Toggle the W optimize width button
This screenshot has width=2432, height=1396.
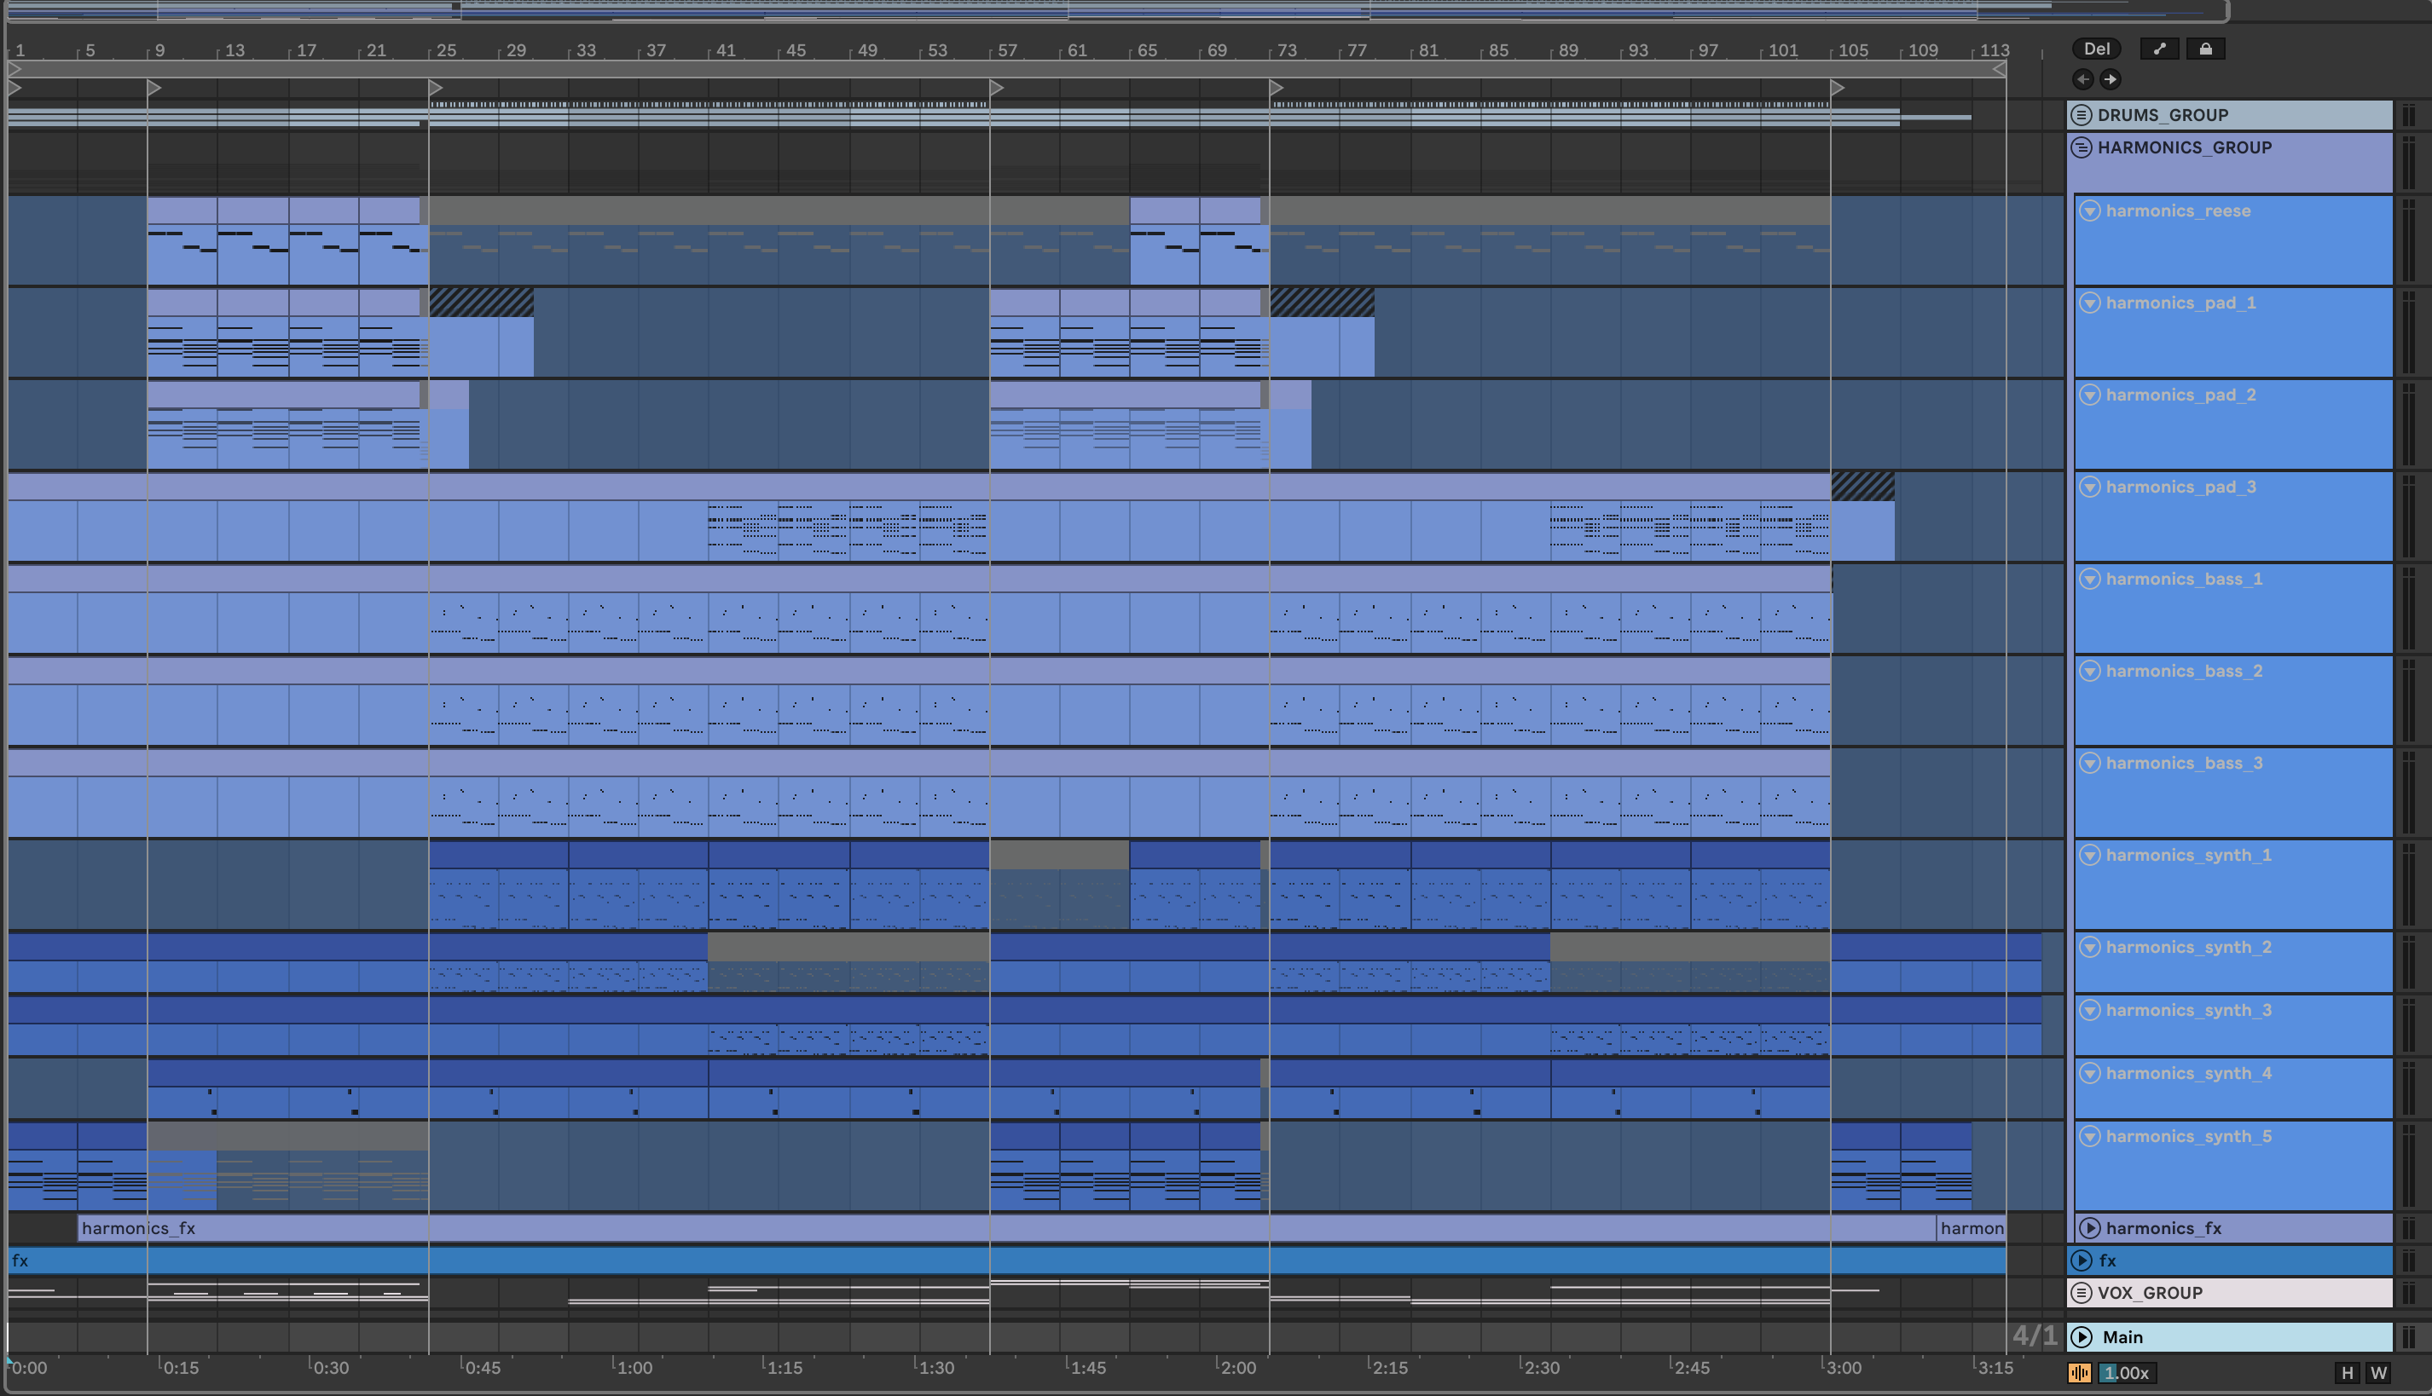pyautogui.click(x=2378, y=1373)
